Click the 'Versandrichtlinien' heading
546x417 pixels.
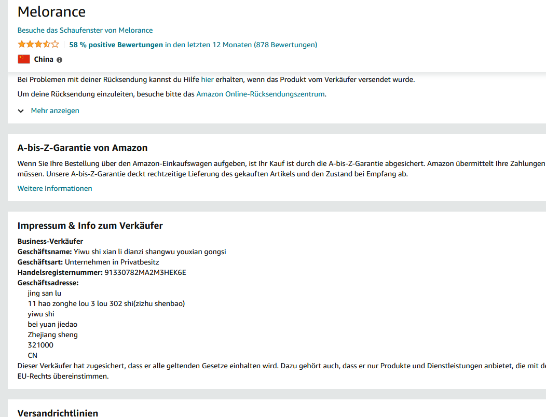(58, 413)
